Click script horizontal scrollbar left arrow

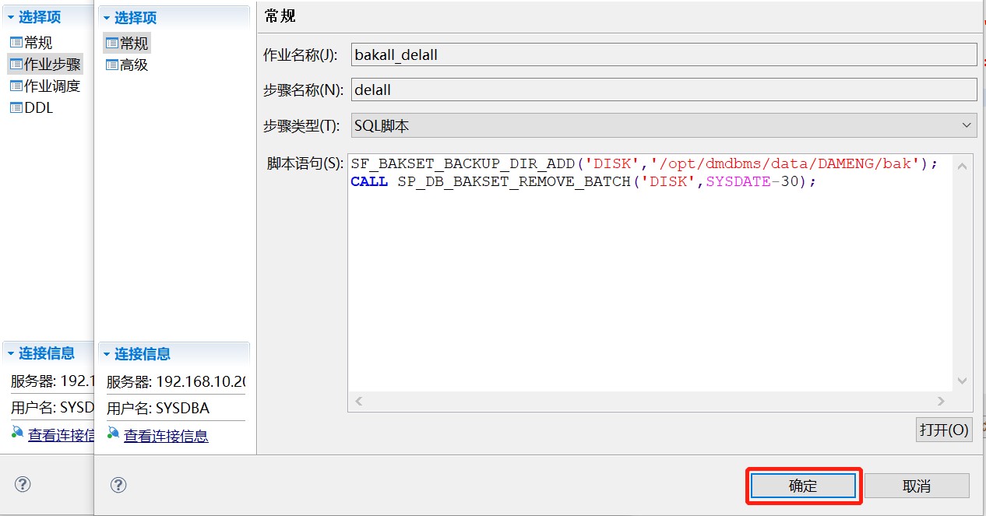[x=359, y=401]
